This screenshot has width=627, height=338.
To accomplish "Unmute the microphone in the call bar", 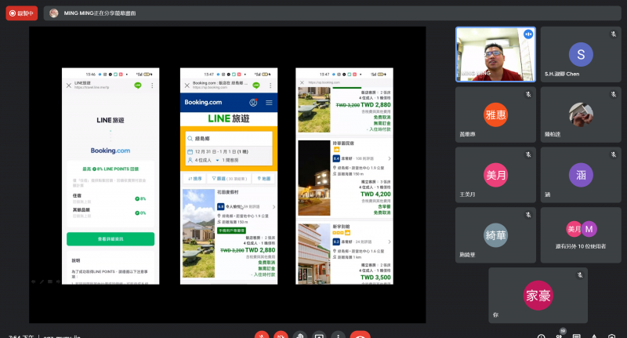I will tap(263, 336).
